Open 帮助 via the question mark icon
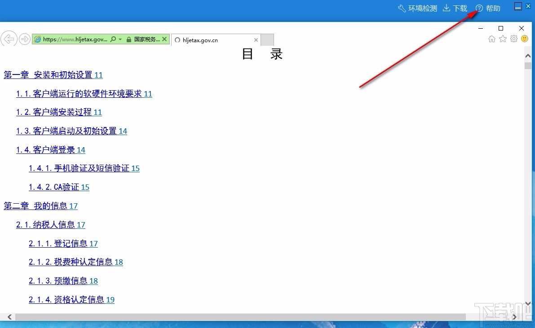 point(479,8)
